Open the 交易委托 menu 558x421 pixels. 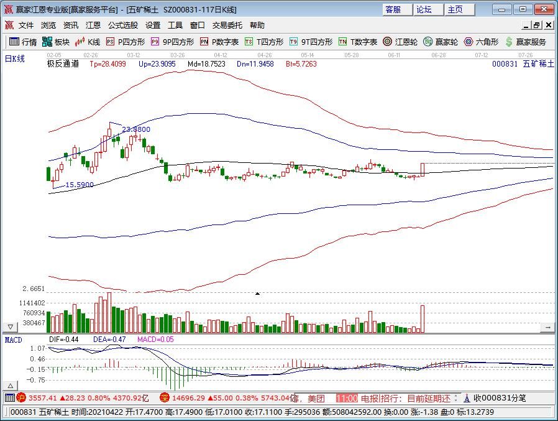coord(227,25)
